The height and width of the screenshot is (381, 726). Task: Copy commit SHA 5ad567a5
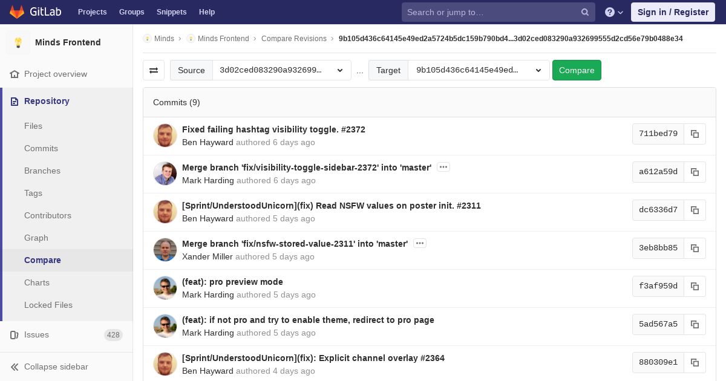695,325
